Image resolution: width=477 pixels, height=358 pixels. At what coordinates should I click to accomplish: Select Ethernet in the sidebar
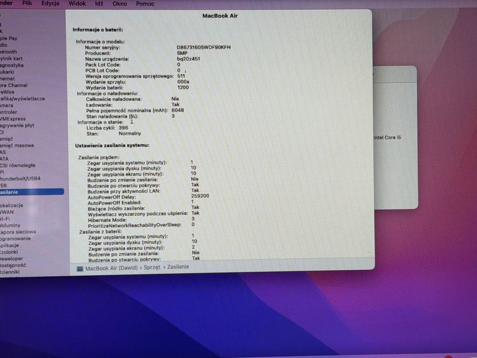click(7, 79)
